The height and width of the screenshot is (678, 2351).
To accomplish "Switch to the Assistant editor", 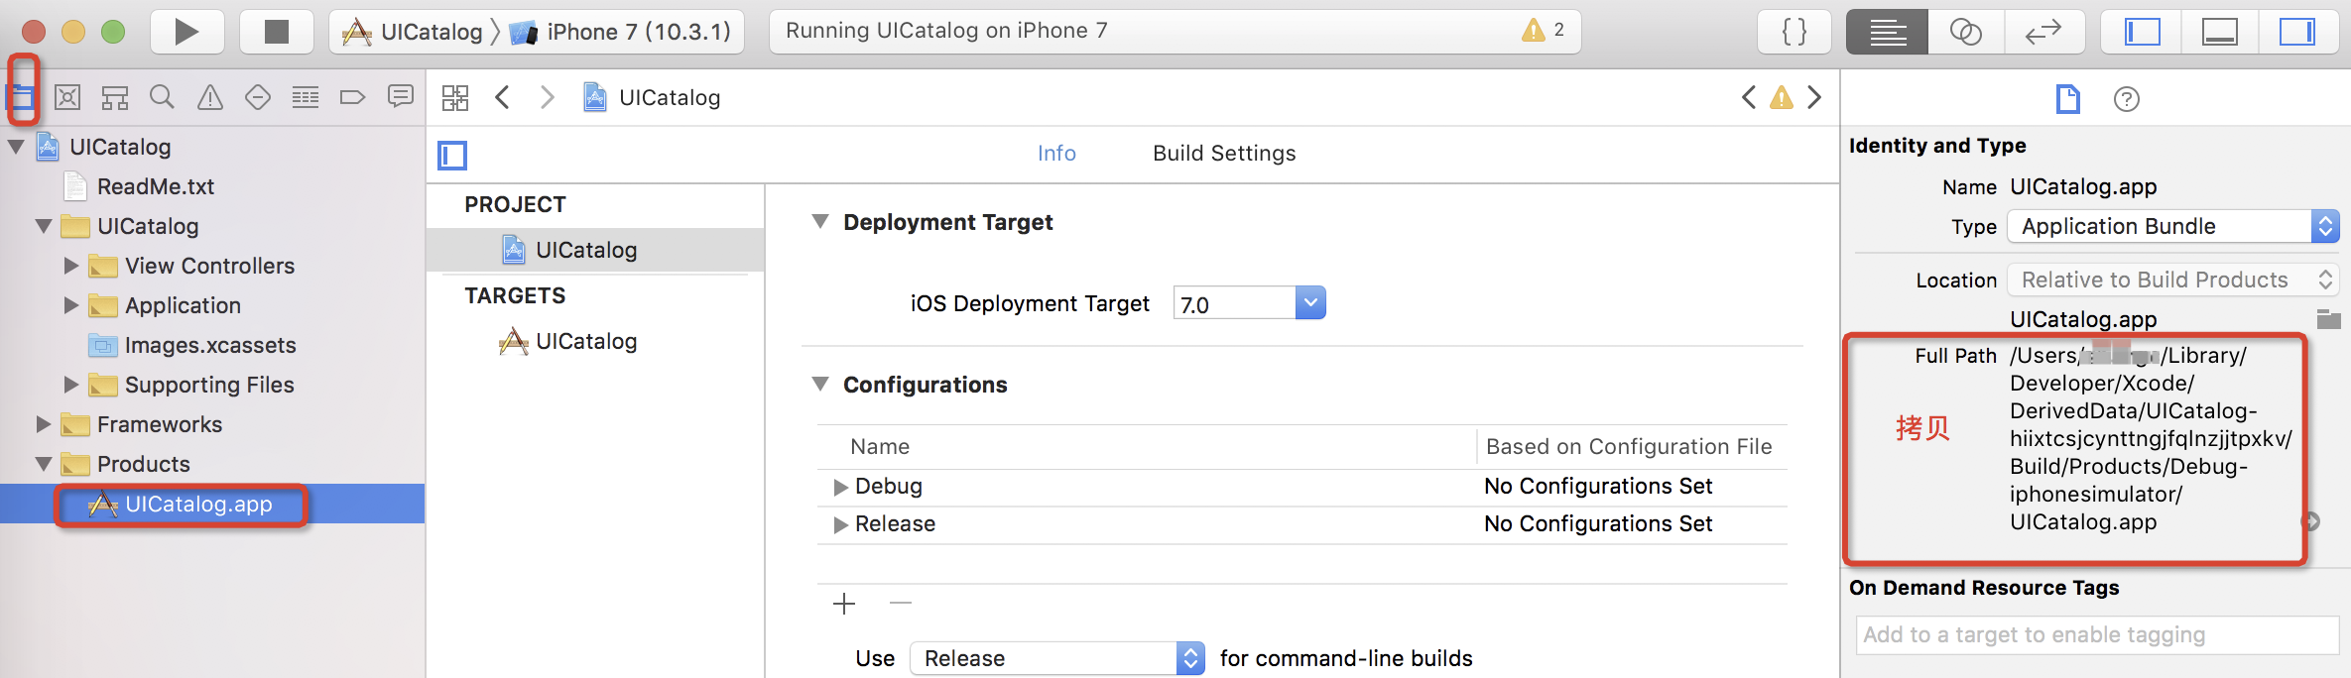I will (1965, 32).
